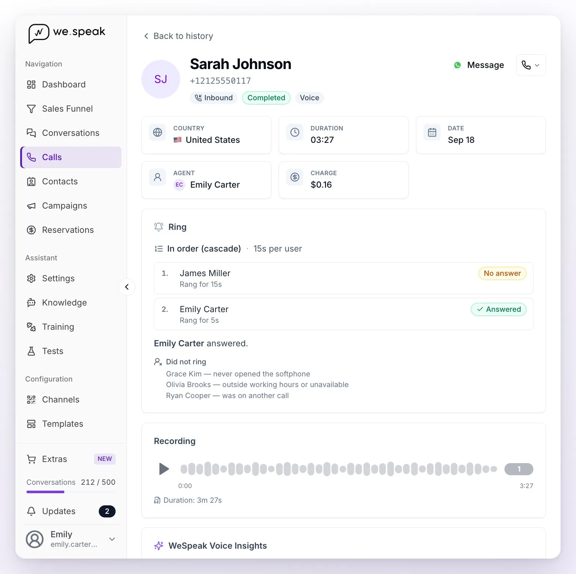Click the Emily user profile avatar

tap(35, 539)
